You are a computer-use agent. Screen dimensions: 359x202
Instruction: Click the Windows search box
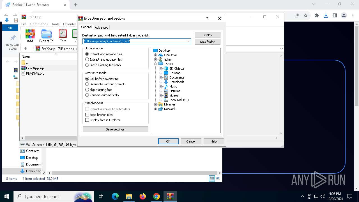(x=54, y=196)
